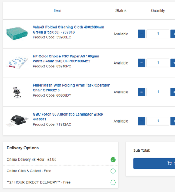The width and height of the screenshot is (175, 192).
Task: Click 'Available' status for HP Color Choice Paper
Action: coord(121,63)
